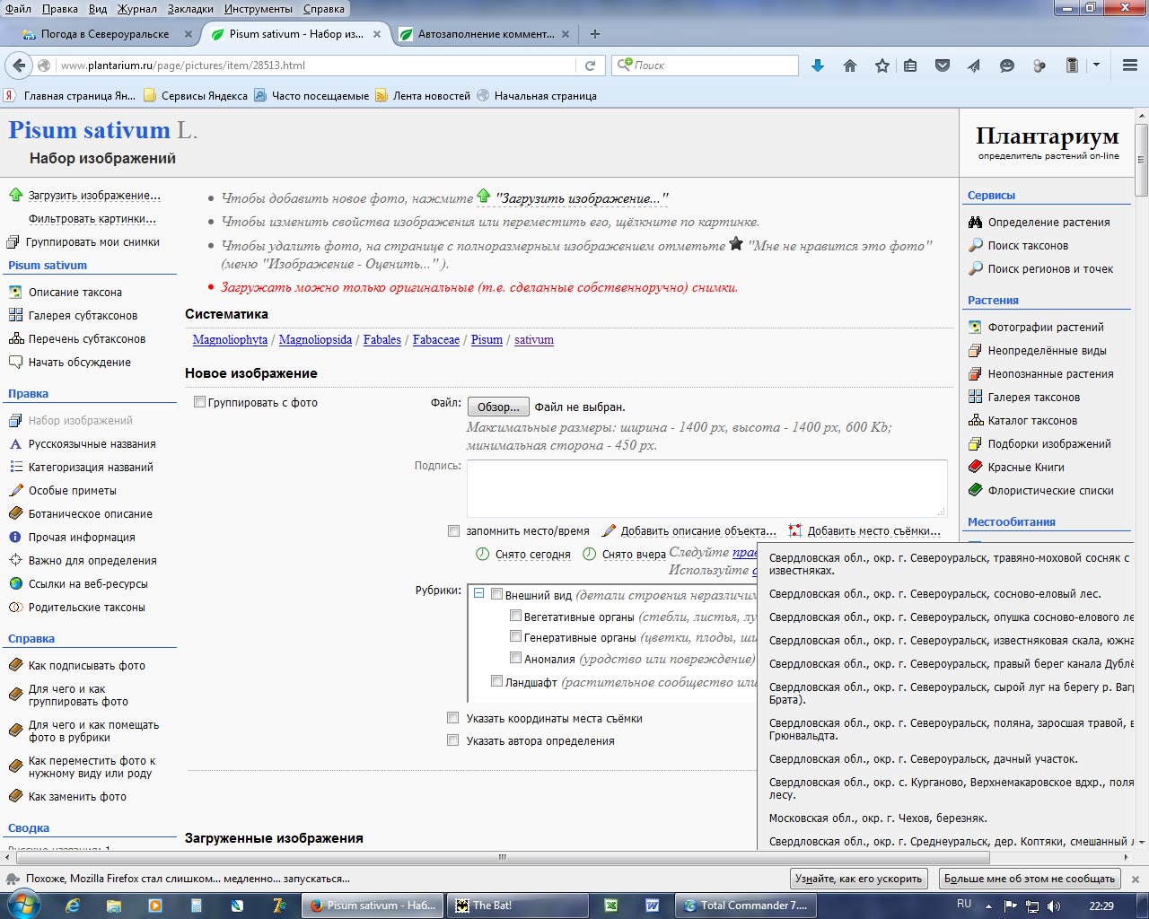Open the Firefox home page icon
Image resolution: width=1149 pixels, height=919 pixels.
pyautogui.click(x=850, y=66)
